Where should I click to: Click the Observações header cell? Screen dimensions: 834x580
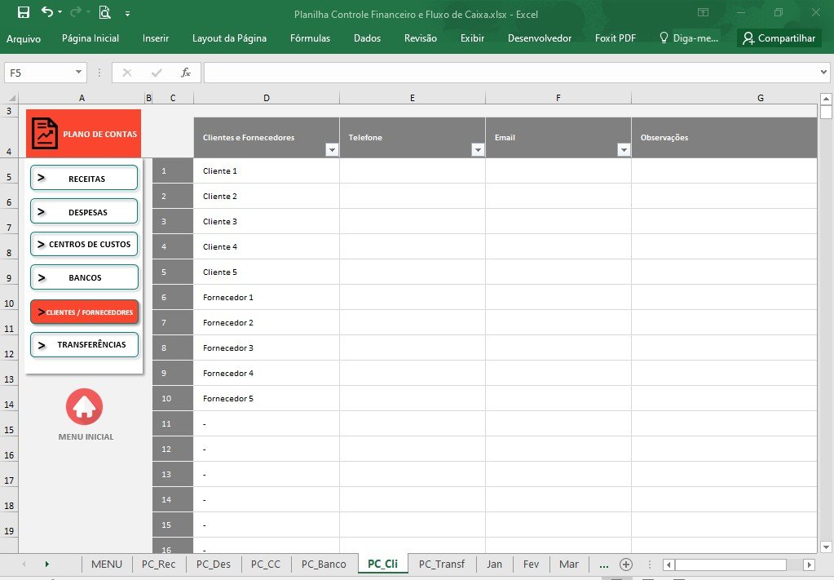725,137
